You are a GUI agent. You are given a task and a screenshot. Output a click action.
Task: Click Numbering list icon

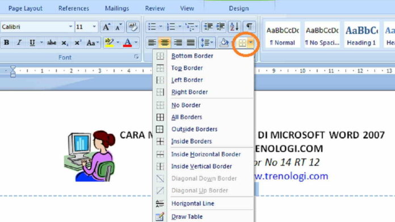click(171, 27)
